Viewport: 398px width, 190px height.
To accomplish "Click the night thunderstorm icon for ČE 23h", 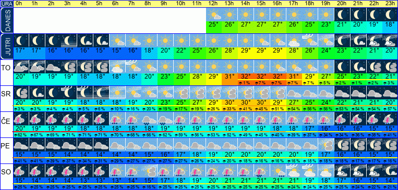I will pyautogui.click(x=390, y=119).
